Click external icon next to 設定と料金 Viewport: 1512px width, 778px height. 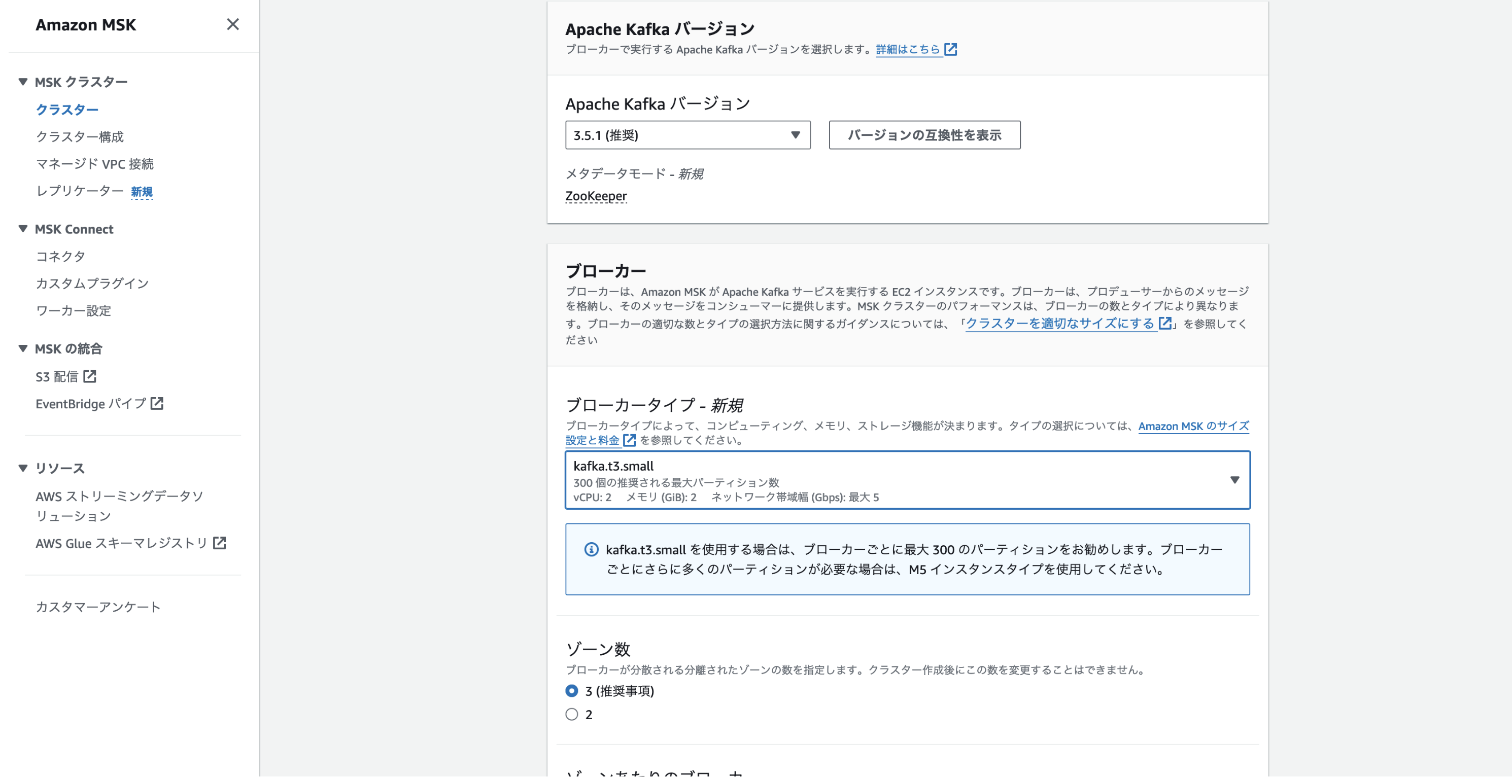[629, 440]
